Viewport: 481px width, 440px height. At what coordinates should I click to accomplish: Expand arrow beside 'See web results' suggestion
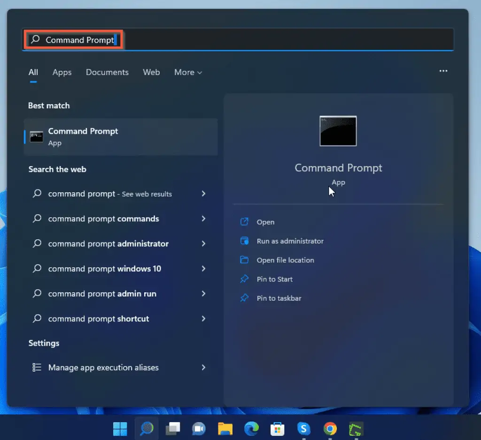[203, 194]
